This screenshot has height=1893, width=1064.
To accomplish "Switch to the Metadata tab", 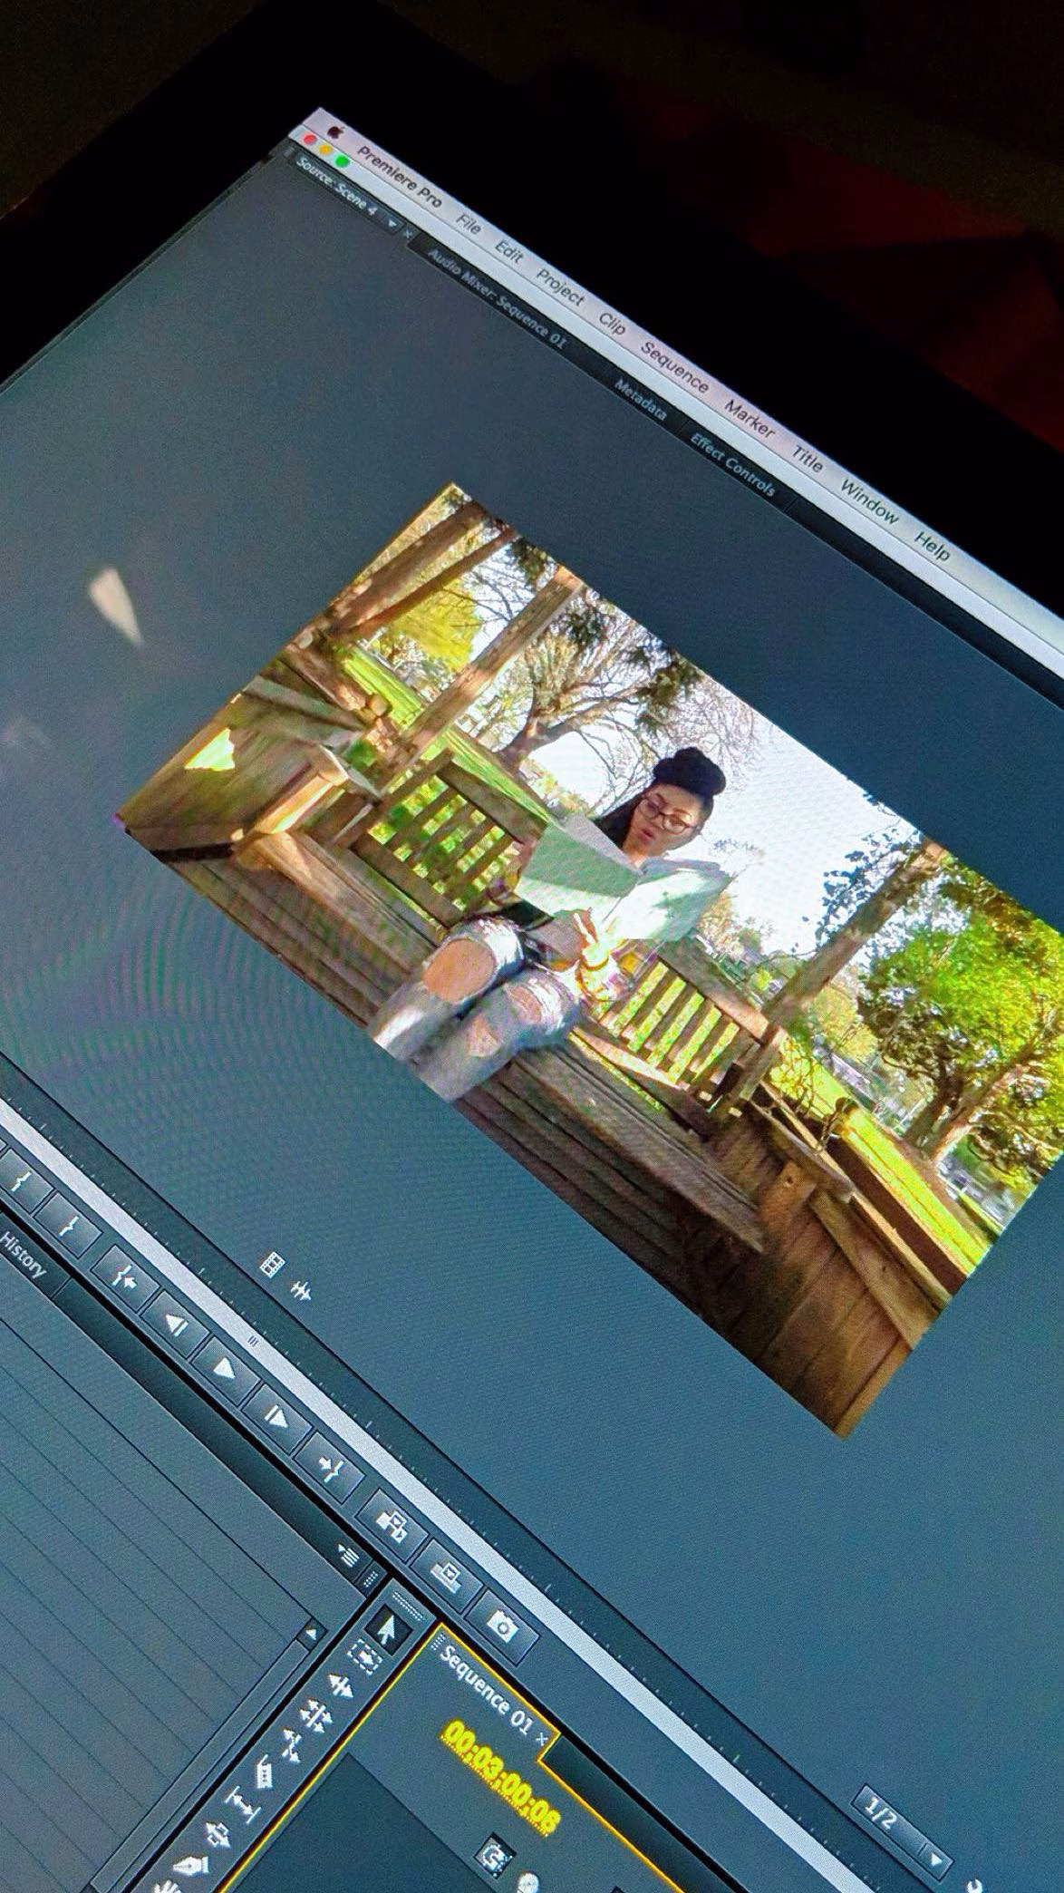I will point(641,400).
